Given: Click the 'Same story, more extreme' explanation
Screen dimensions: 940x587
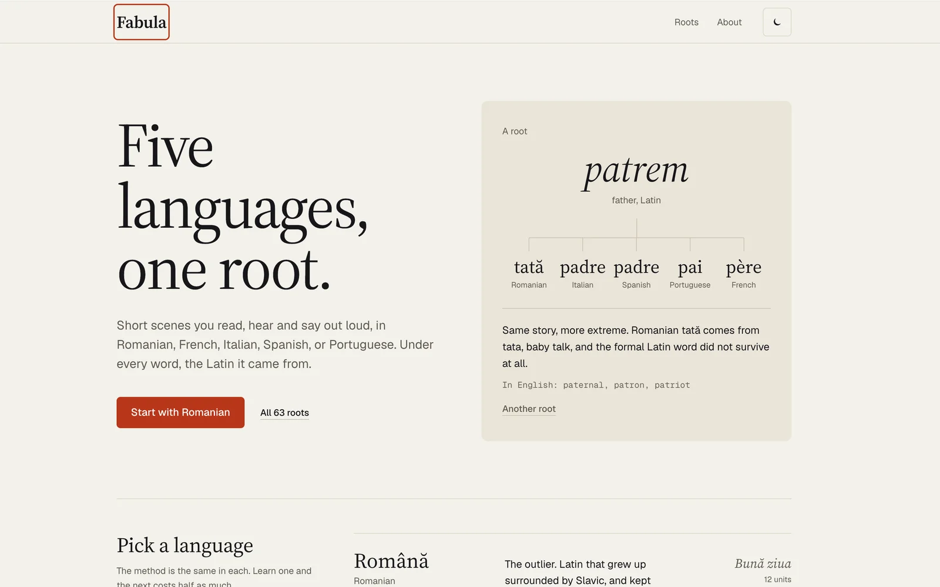Looking at the screenshot, I should pyautogui.click(x=636, y=347).
